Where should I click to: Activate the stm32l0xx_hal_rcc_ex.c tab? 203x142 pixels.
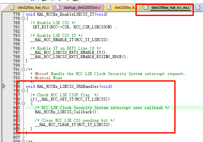[167, 8]
